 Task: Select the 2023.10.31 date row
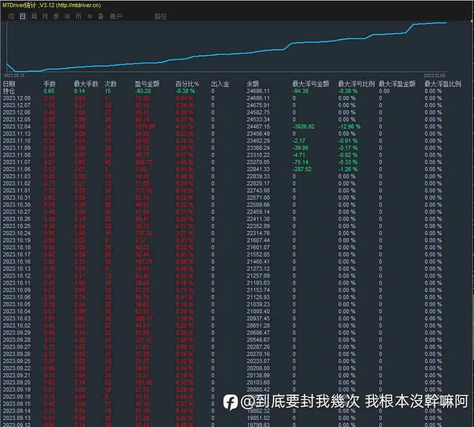[17, 198]
